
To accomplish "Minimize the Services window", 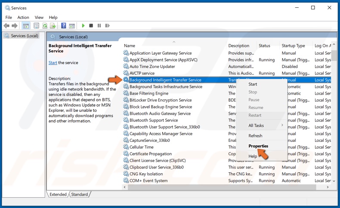I will pyautogui.click(x=297, y=8).
